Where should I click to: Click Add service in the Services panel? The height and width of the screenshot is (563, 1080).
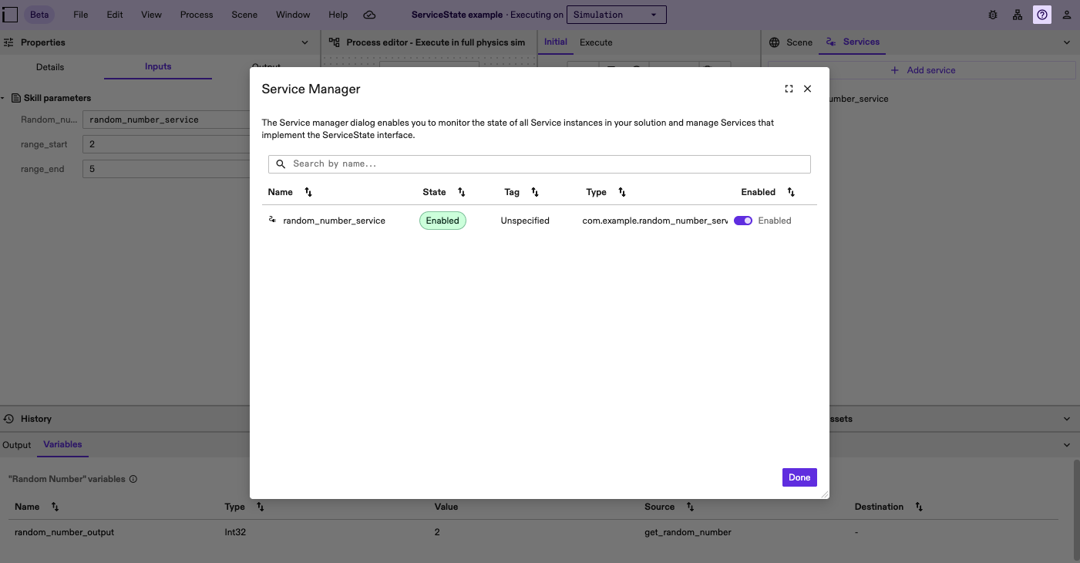click(923, 70)
